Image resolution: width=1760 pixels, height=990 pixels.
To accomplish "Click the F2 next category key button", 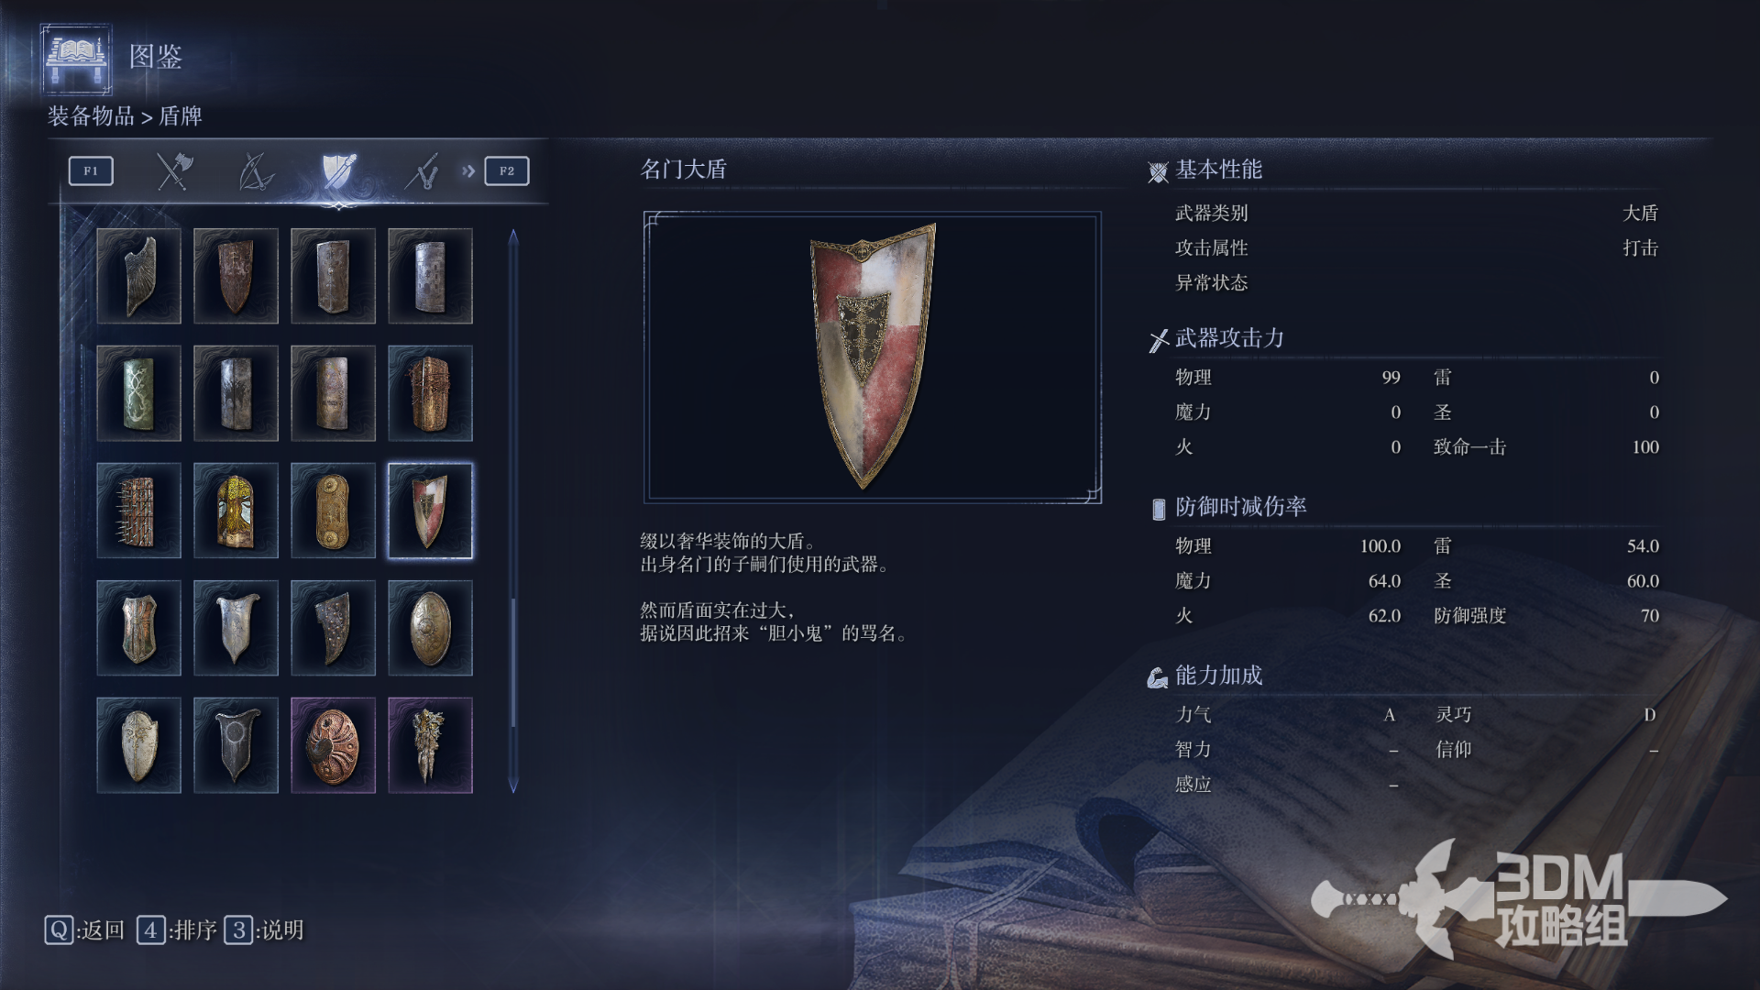I will 507,171.
